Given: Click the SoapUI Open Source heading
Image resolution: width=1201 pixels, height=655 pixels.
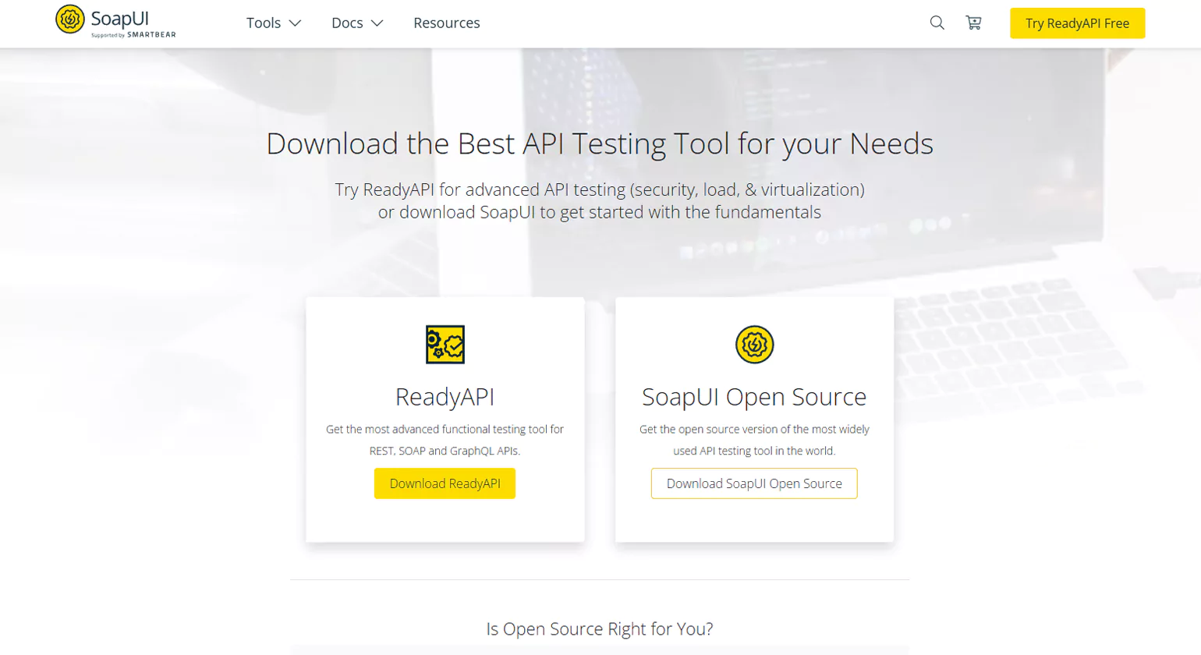Looking at the screenshot, I should (x=753, y=398).
